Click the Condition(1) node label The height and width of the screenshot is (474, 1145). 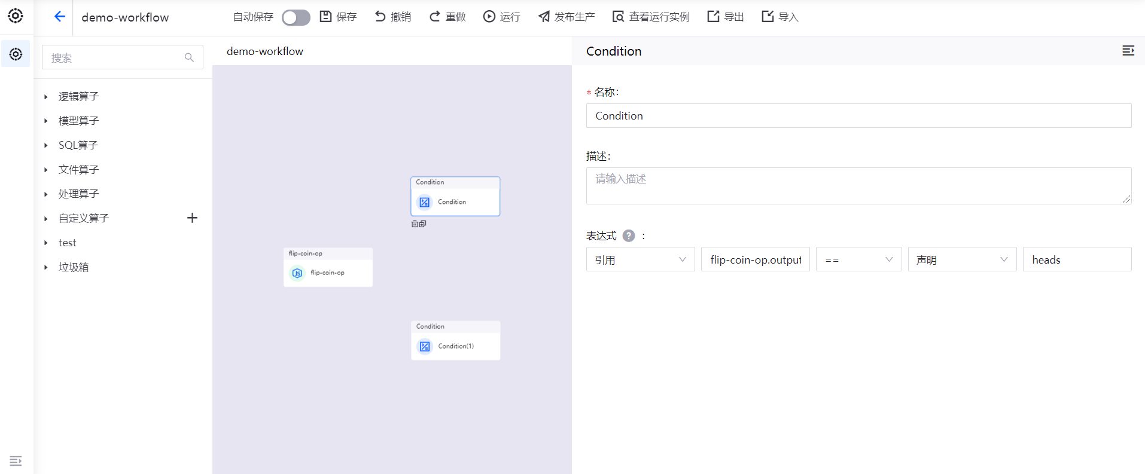click(456, 346)
